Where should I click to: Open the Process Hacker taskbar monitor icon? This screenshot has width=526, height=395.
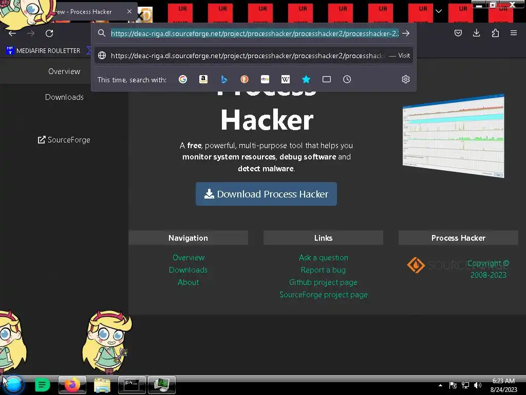point(162,385)
